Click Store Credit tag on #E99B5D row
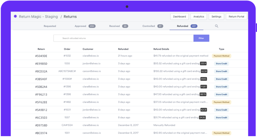 [222, 64]
